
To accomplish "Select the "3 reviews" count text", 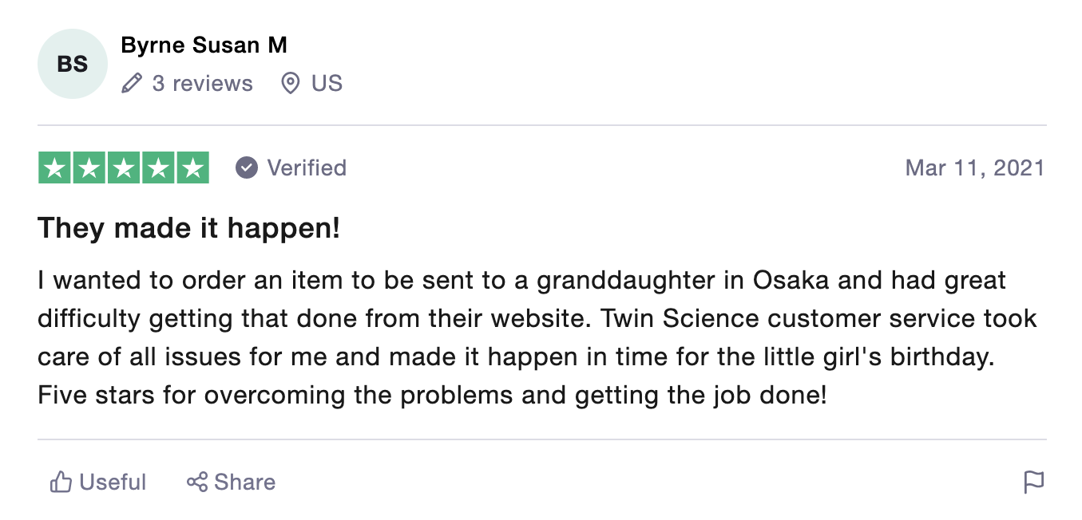I will tap(202, 83).
